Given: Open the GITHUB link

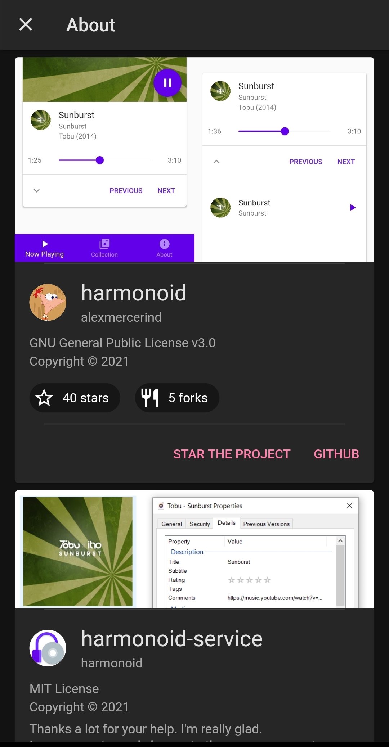Looking at the screenshot, I should pyautogui.click(x=336, y=454).
